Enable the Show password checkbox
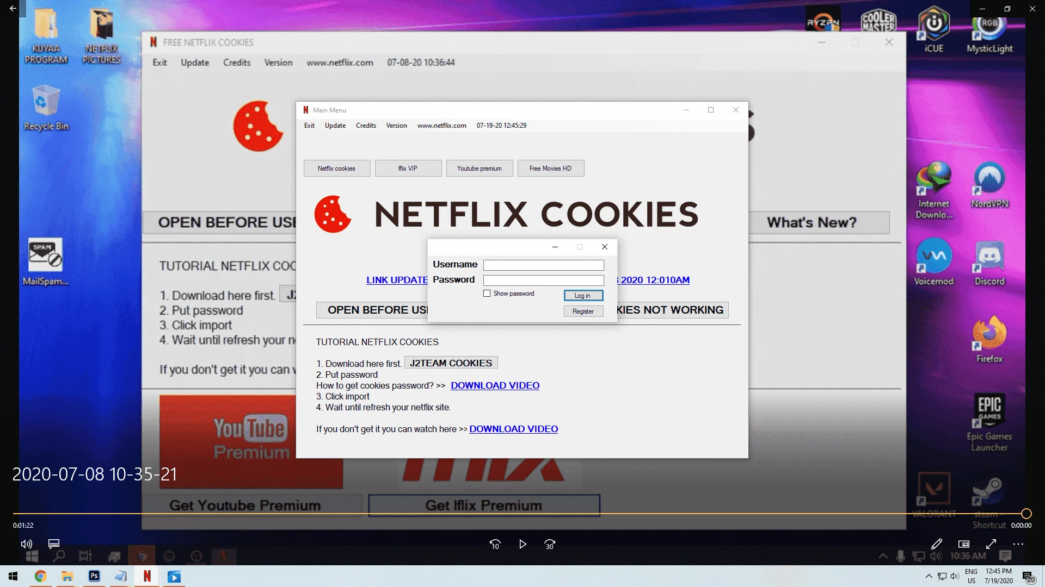 (487, 293)
